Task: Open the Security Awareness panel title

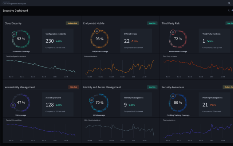Action: coord(173,87)
